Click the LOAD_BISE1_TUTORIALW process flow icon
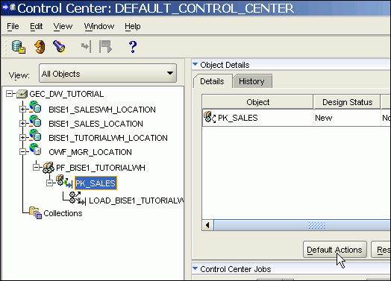This screenshot has width=391, height=281. (x=78, y=198)
